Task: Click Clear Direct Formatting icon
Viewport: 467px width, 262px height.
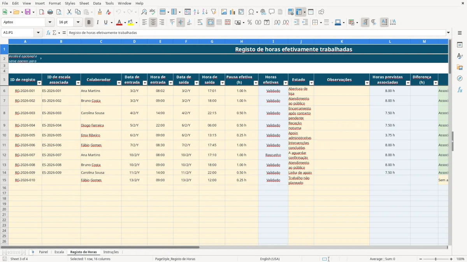Action: [108, 12]
